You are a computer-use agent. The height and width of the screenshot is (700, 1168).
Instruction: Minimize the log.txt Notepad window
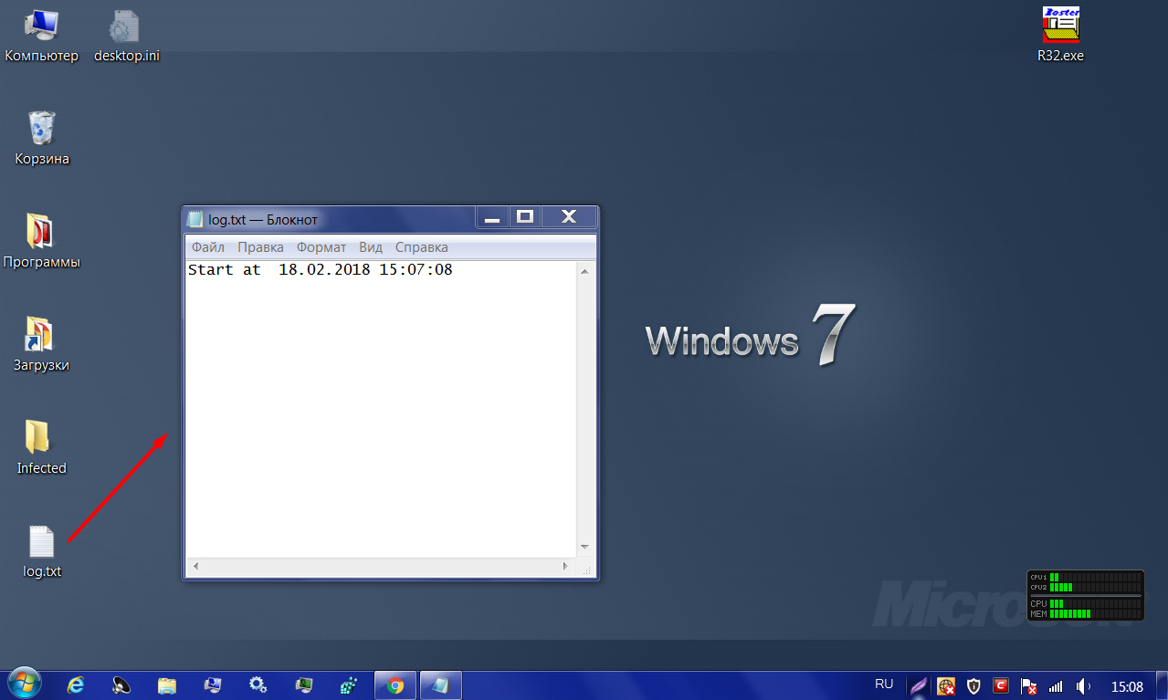tap(492, 217)
